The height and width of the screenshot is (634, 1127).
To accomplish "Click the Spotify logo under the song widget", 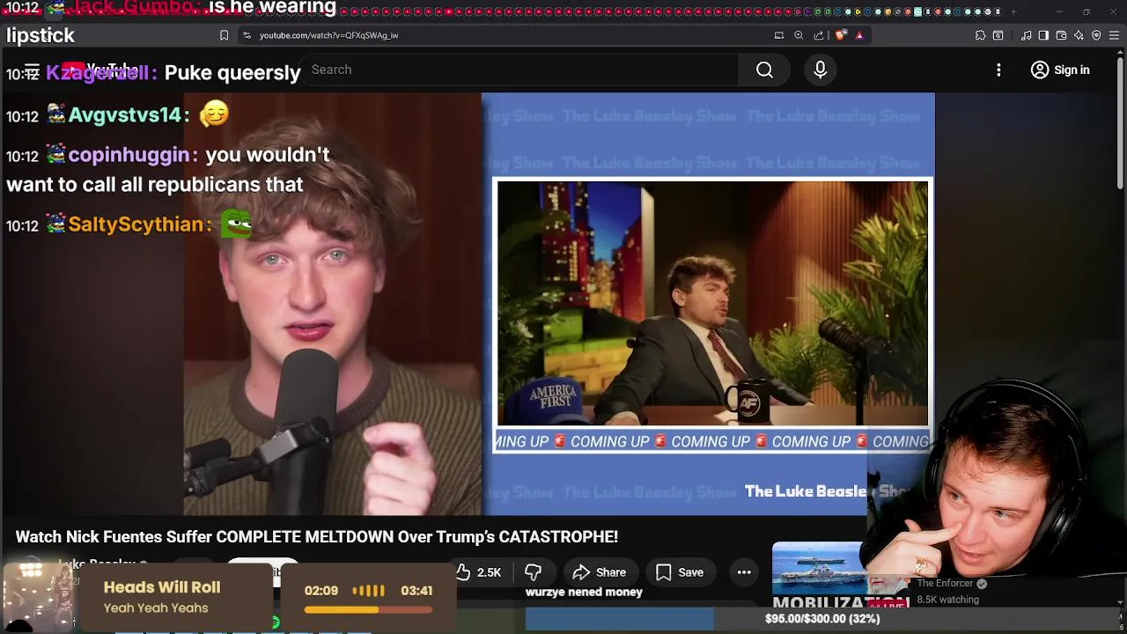I will coord(275,623).
